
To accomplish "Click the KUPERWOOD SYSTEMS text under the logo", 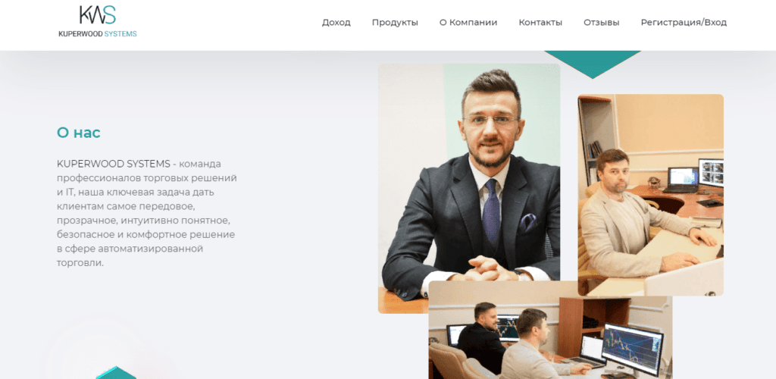I will click(98, 34).
